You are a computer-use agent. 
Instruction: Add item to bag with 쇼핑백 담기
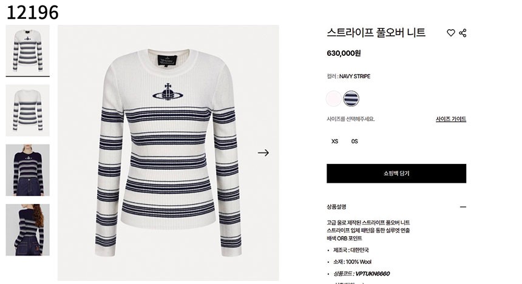(396, 173)
